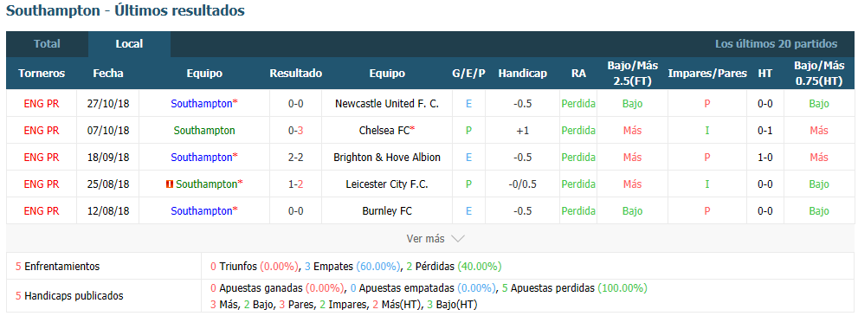Click the ENG PR tournament in first row
Image resolution: width=858 pixels, height=316 pixels.
pyautogui.click(x=42, y=103)
